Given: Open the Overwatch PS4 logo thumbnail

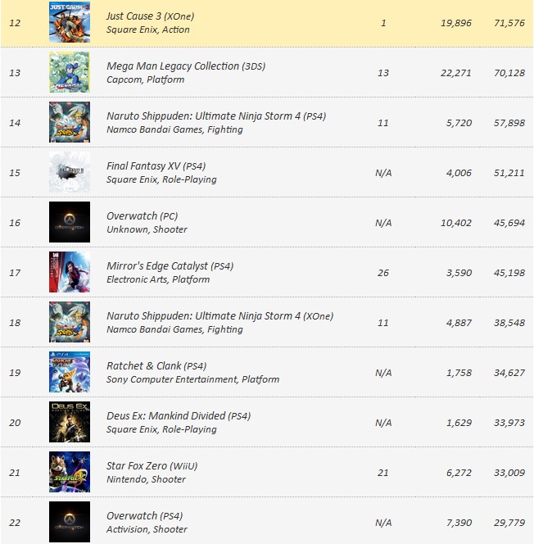Looking at the screenshot, I should coord(70,522).
